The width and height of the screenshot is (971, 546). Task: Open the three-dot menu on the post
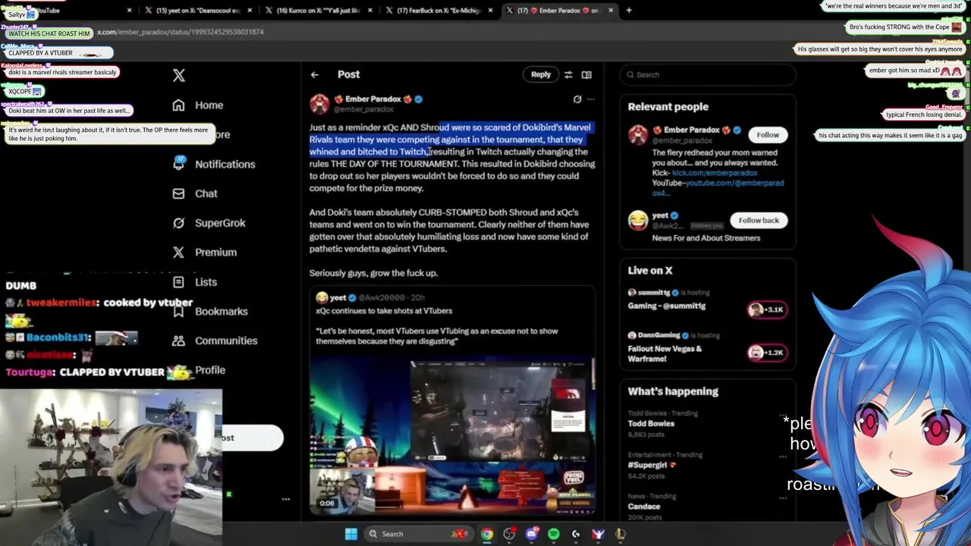[591, 99]
